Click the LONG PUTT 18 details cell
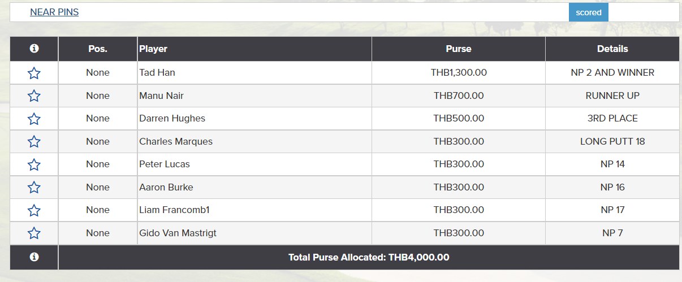682x282 pixels. (x=612, y=141)
